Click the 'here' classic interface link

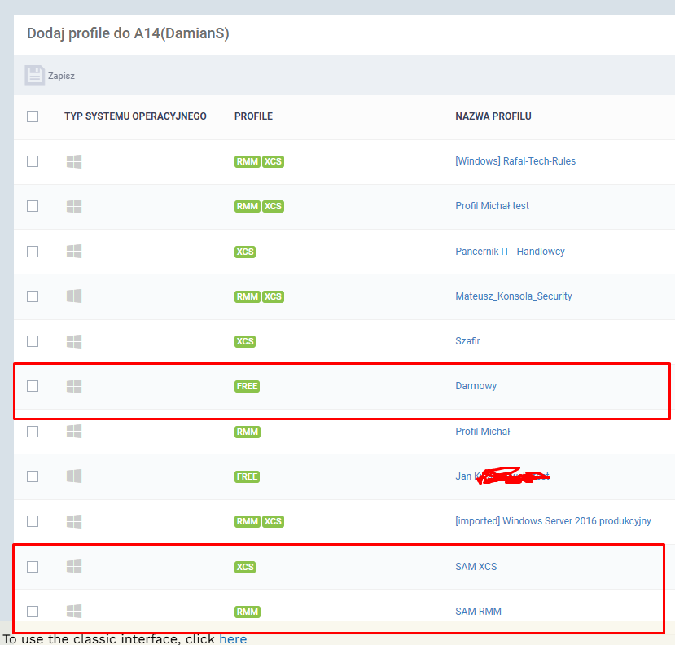[x=233, y=638]
